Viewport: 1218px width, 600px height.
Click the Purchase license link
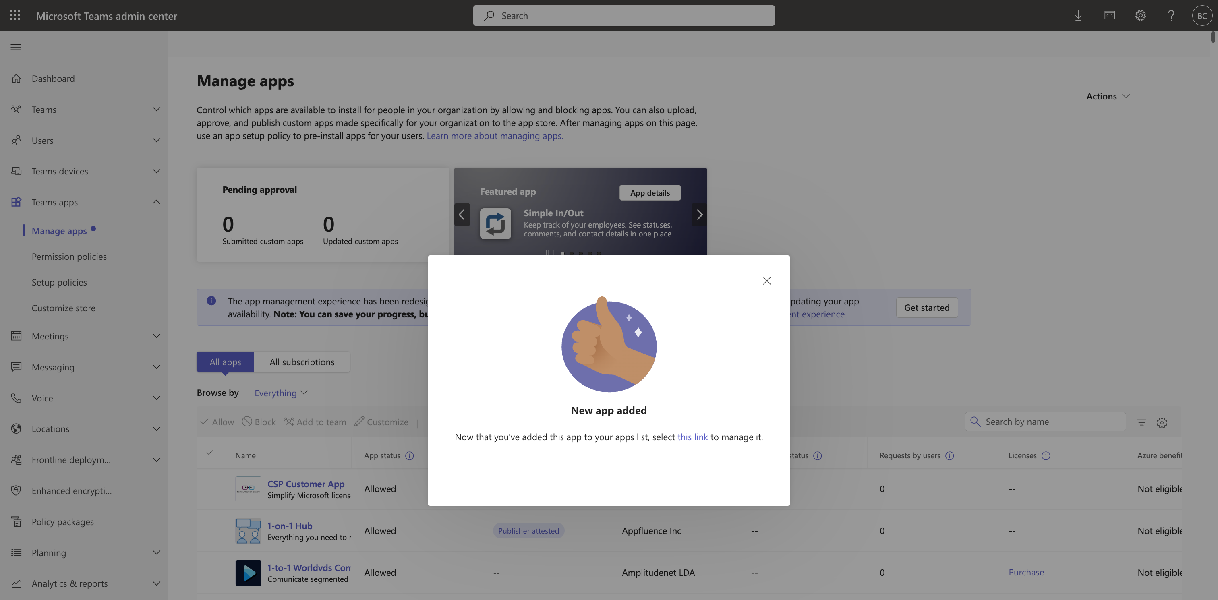1026,572
